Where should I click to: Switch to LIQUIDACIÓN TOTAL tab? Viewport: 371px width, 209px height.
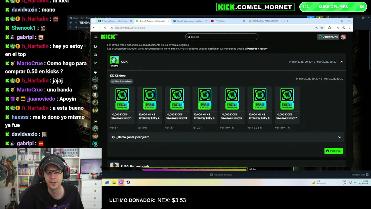(x=265, y=21)
